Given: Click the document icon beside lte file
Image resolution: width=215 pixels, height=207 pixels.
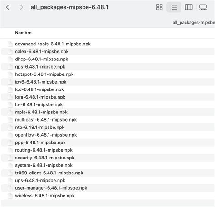Looking at the screenshot, I should coord(10,104).
